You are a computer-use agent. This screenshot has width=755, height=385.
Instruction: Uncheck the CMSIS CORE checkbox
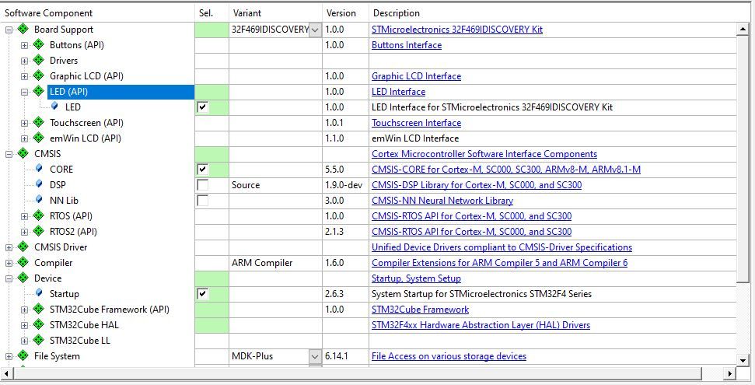coord(203,169)
